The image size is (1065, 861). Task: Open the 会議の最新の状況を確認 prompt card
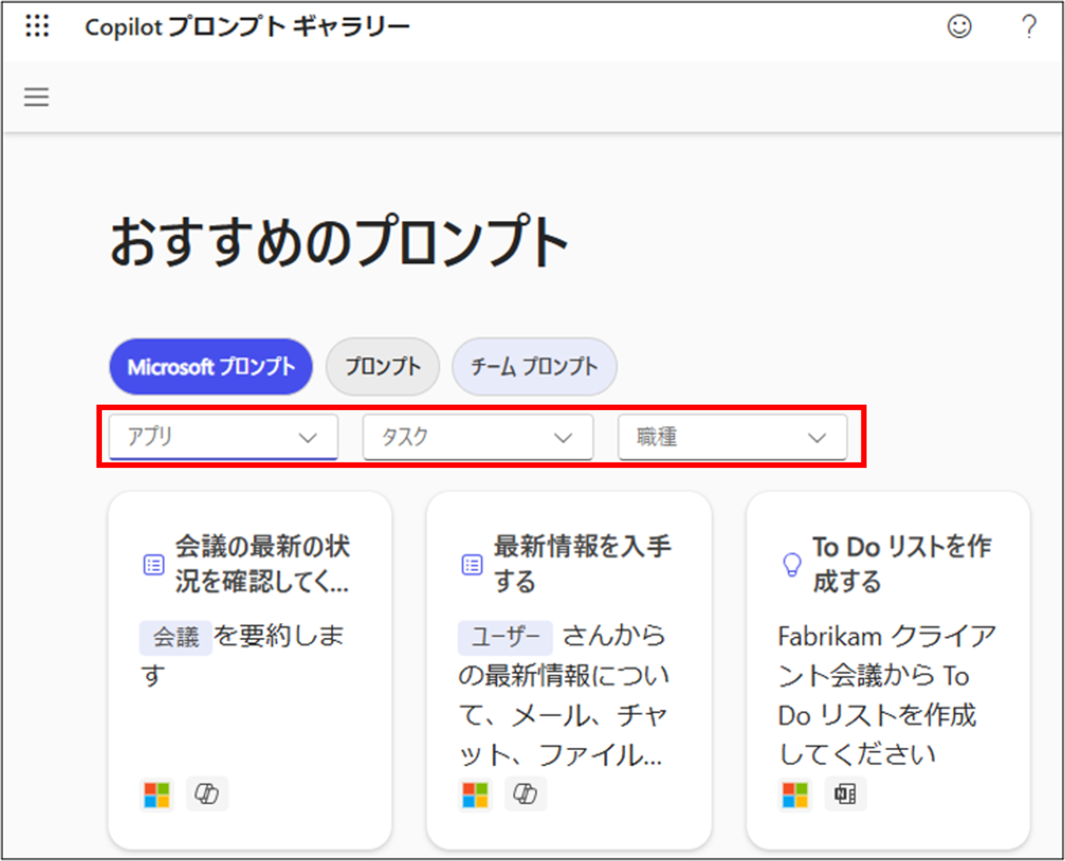click(x=249, y=671)
